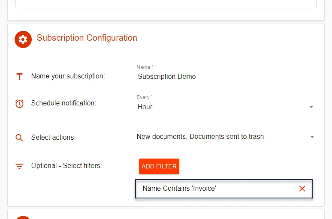The width and height of the screenshot is (332, 219).
Task: Open the Every Hour schedule dropdown
Action: pyautogui.click(x=226, y=107)
